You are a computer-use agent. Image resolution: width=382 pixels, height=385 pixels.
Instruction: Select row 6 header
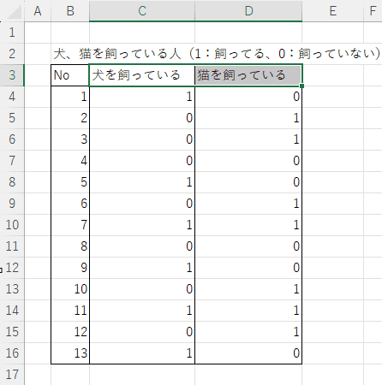(12, 139)
